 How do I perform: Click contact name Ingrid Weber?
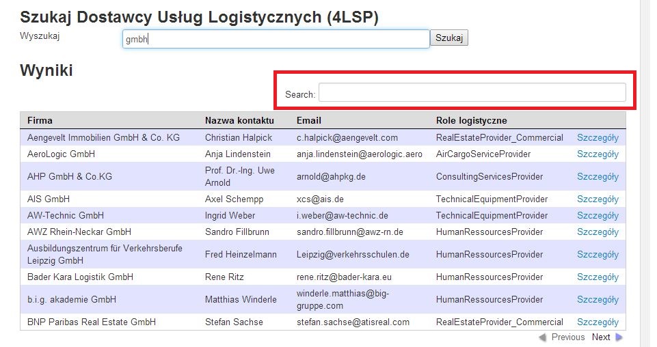tap(230, 216)
